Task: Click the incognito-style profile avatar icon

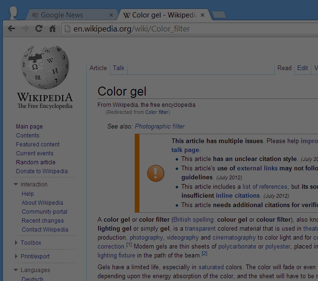Action: coord(13,13)
